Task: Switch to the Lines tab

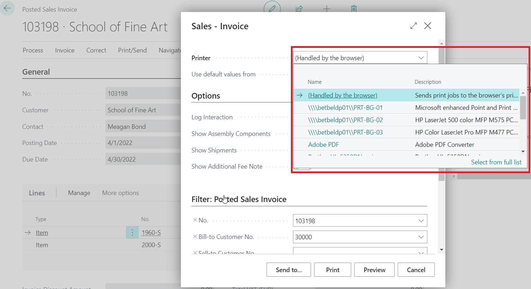Action: [37, 193]
